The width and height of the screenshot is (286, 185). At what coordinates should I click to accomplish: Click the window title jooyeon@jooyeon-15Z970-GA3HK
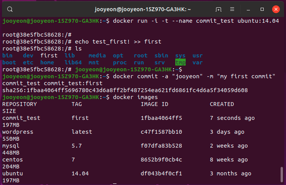coord(143,9)
